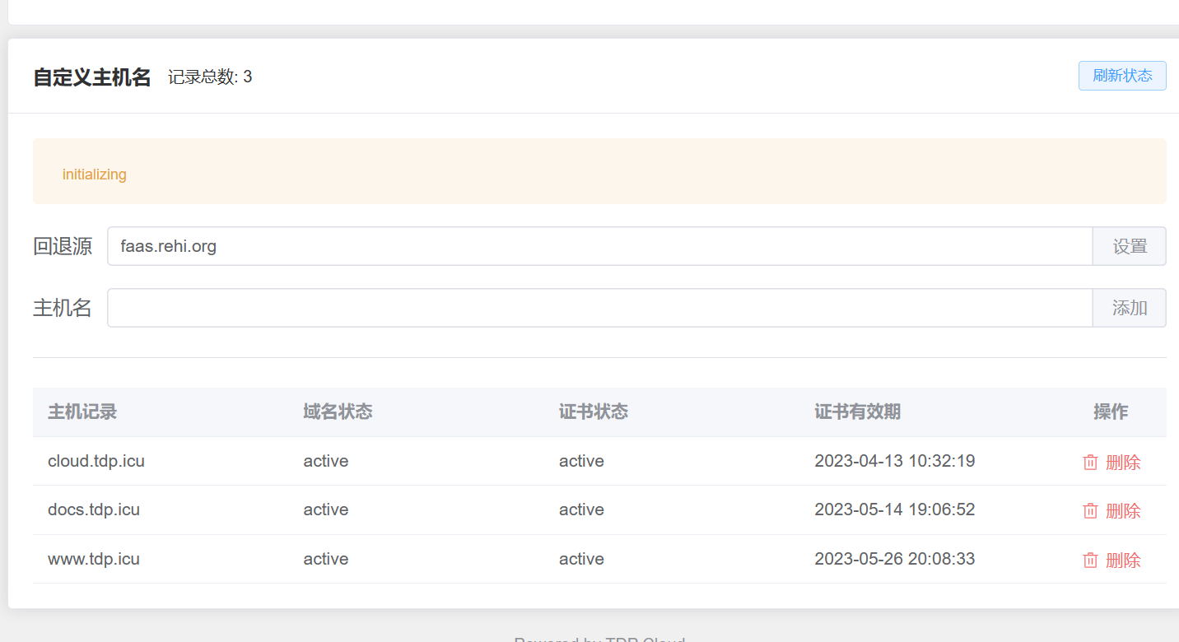This screenshot has height=642, width=1179.
Task: Click the trash icon for cloud.tdp.icu
Action: coord(1089,462)
